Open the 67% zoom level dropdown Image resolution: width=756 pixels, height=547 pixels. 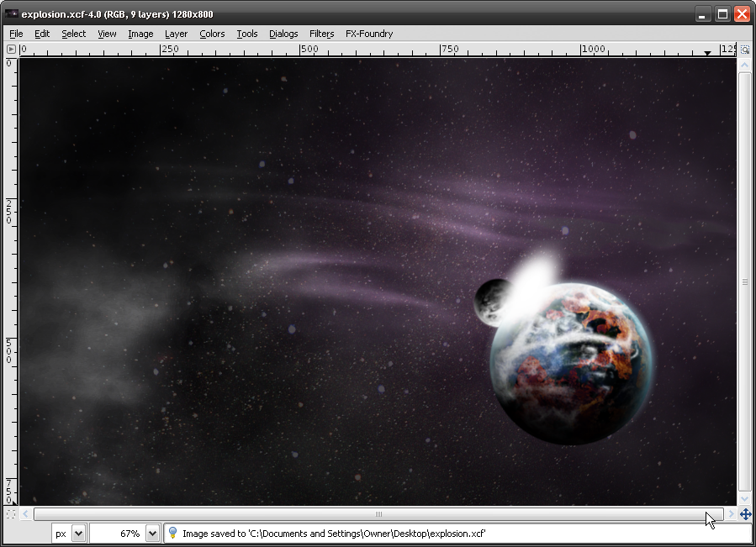152,534
